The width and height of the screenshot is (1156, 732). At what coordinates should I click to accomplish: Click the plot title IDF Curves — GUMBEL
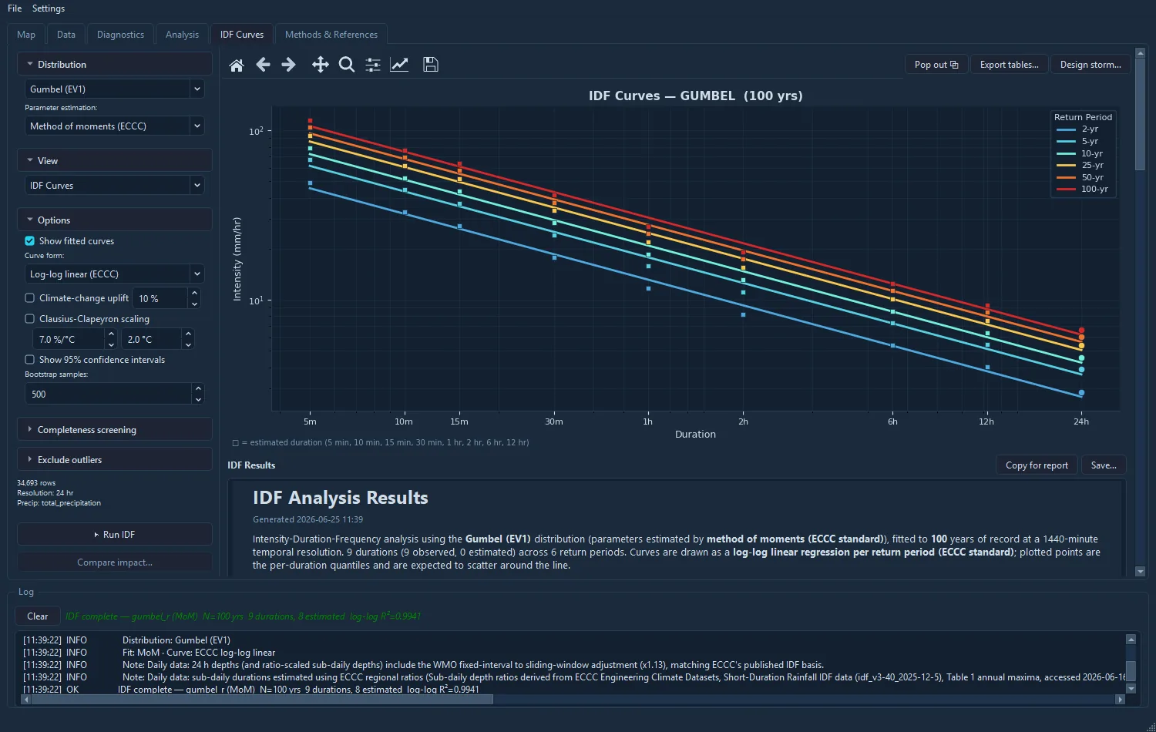695,96
